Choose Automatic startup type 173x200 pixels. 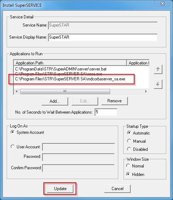pyautogui.click(x=129, y=133)
